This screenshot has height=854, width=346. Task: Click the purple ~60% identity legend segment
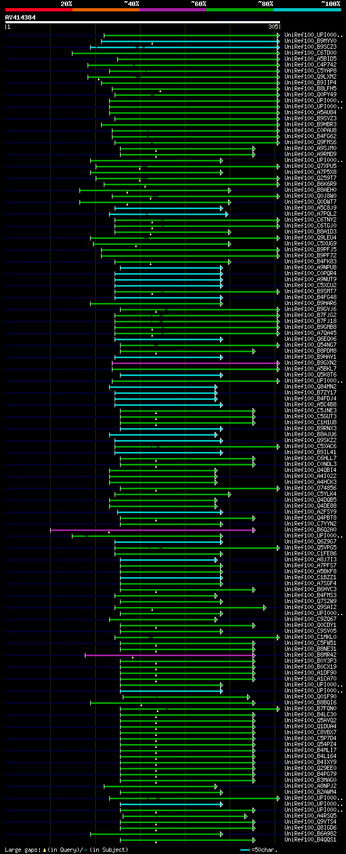(173, 10)
